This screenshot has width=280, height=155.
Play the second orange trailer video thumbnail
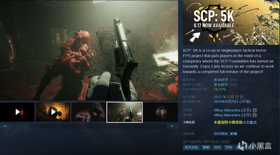tap(53, 112)
